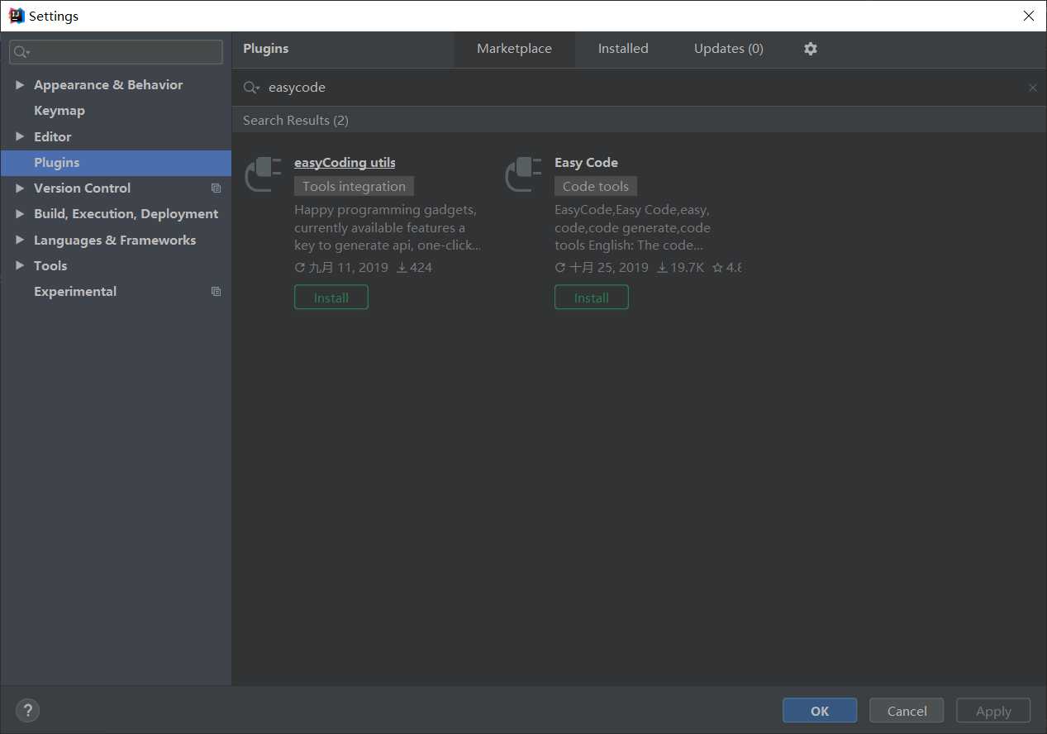Click the Code tools tag

tap(596, 187)
